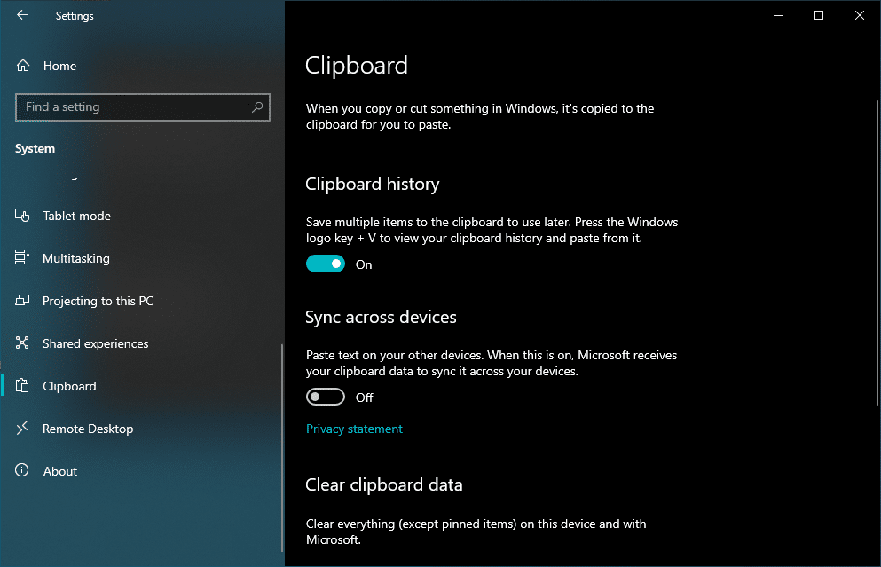Image resolution: width=881 pixels, height=567 pixels.
Task: Open the Clipboard sidebar entry
Action: click(69, 385)
